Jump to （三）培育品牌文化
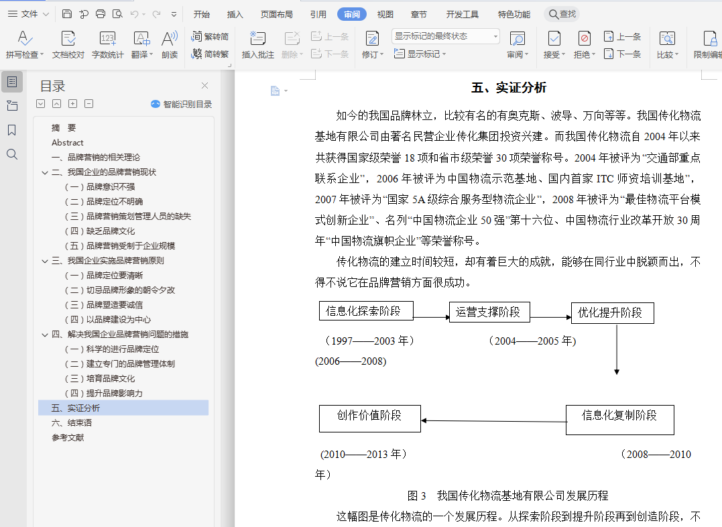 [100, 379]
